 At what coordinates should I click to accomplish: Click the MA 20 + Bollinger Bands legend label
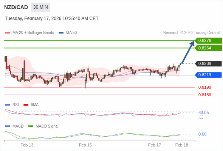33,33
